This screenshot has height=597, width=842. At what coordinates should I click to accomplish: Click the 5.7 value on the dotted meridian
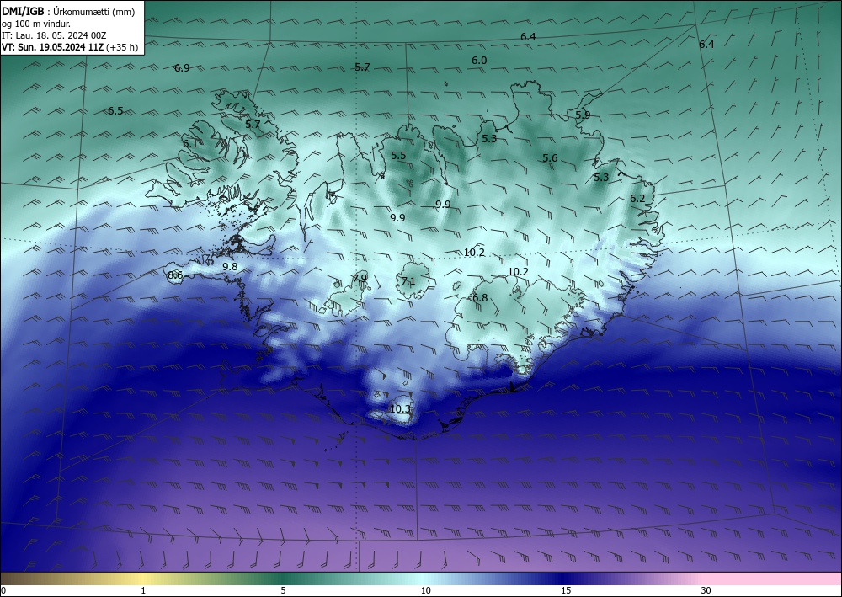pos(362,67)
